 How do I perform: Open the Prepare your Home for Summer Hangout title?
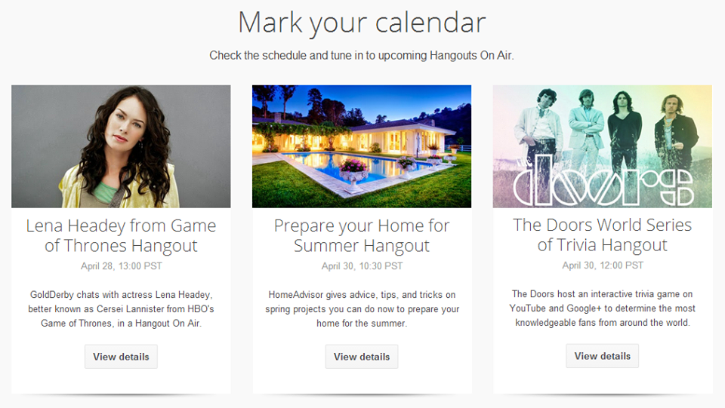point(362,235)
